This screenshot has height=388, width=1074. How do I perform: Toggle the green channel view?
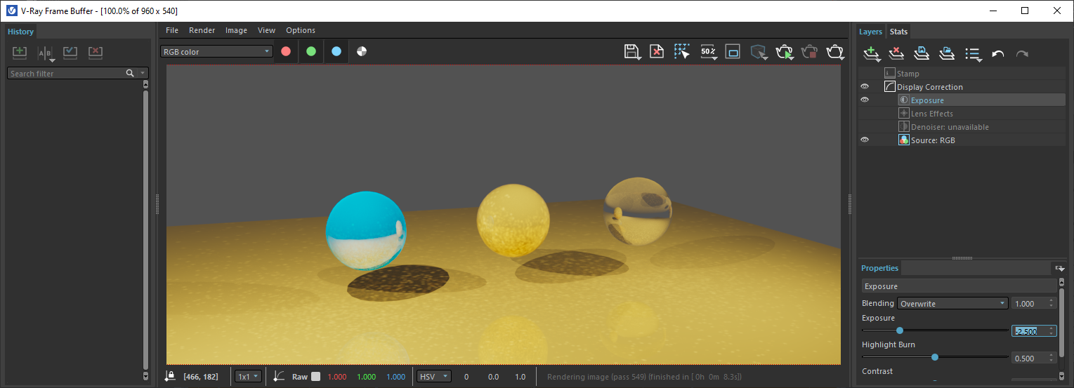point(311,51)
